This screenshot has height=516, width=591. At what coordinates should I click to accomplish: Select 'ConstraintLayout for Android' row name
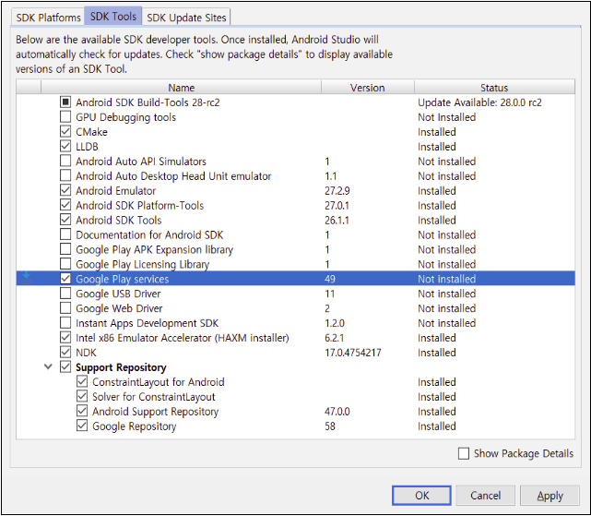159,382
